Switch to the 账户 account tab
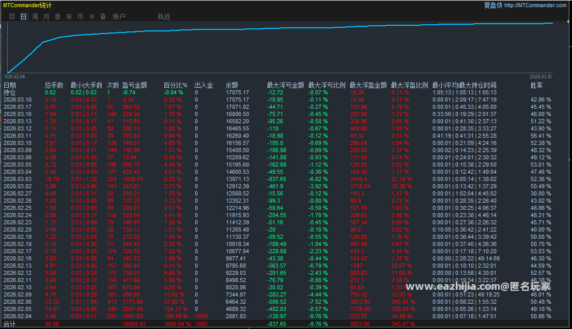Viewport: 572px width, 329px height. [119, 17]
